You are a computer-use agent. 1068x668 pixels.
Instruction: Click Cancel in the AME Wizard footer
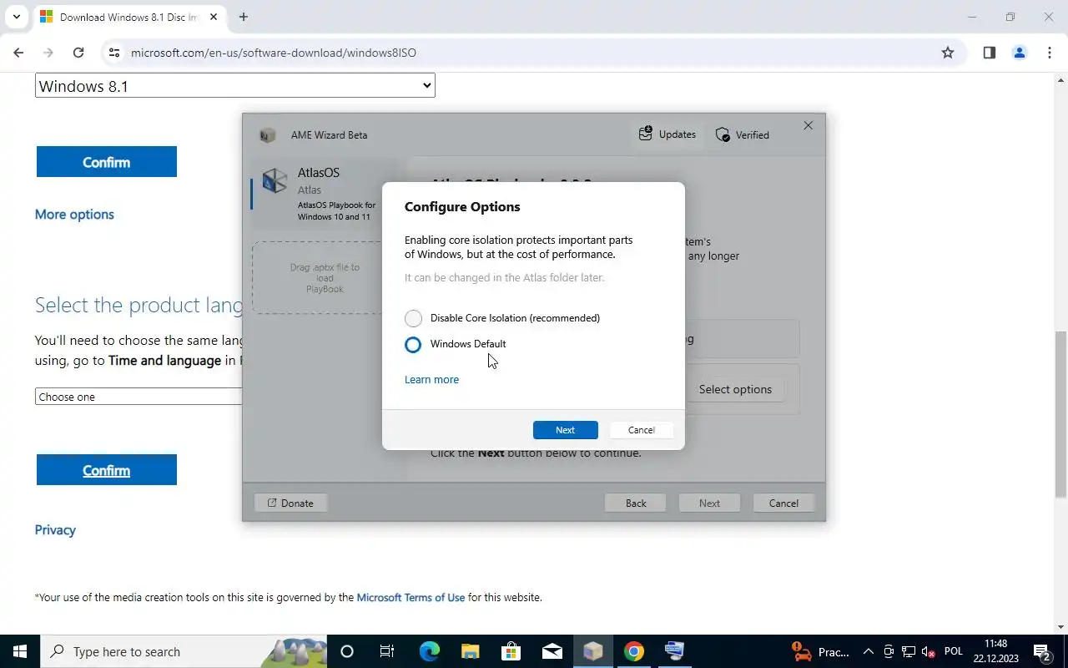tap(783, 503)
